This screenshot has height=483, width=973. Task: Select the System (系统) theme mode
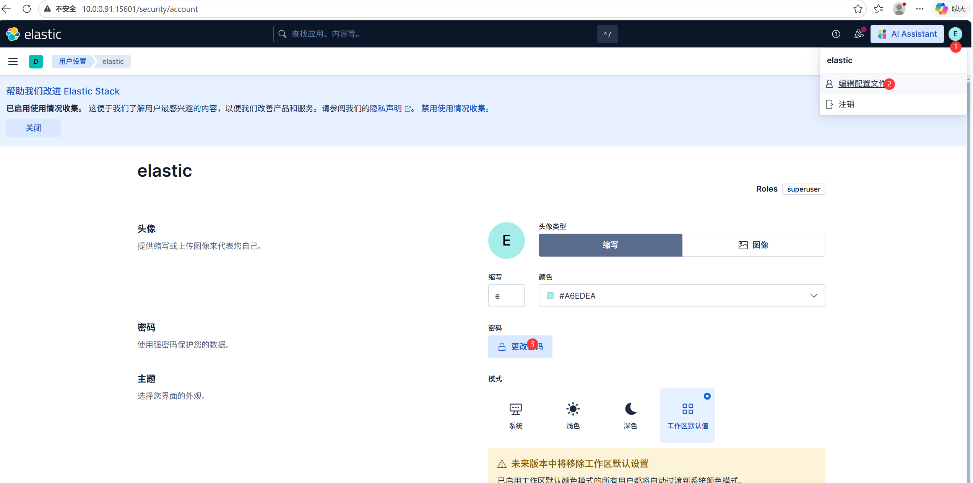(515, 415)
